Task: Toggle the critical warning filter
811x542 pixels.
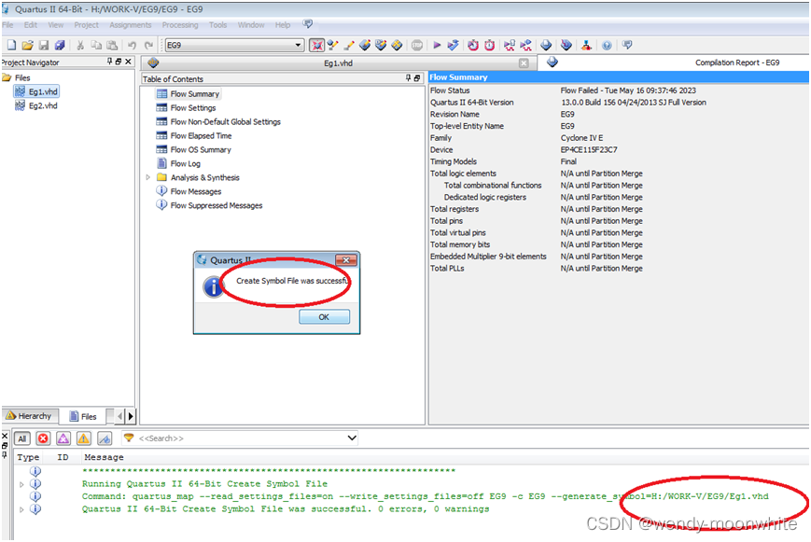Action: coord(63,438)
